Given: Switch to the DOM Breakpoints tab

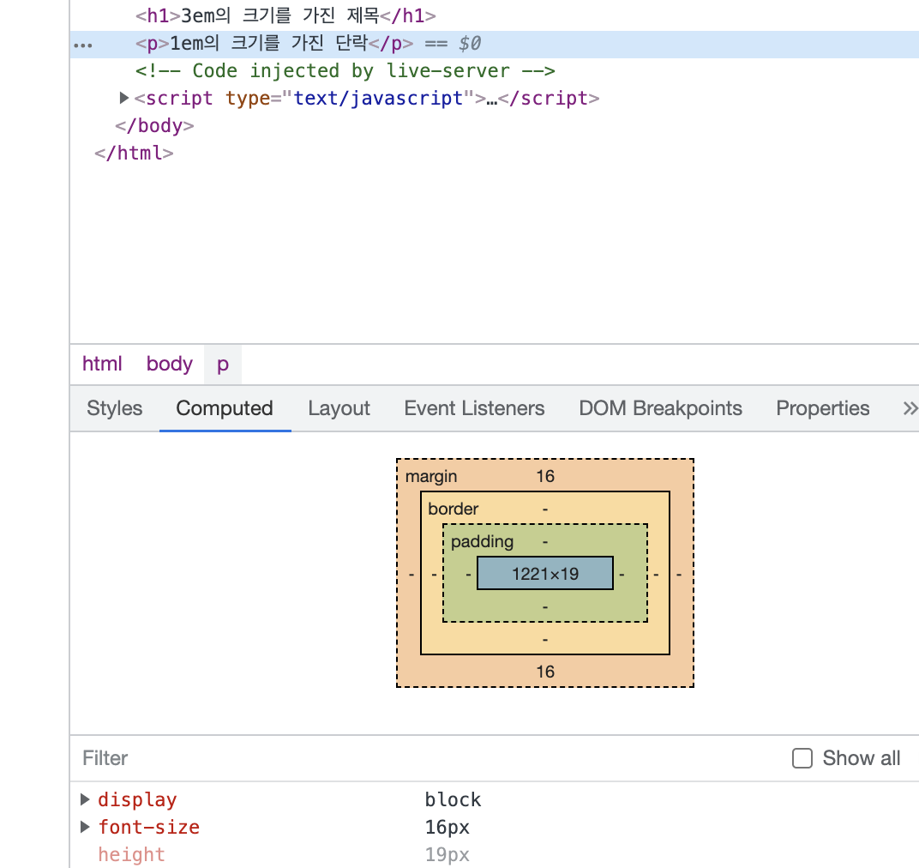Looking at the screenshot, I should click(x=660, y=408).
